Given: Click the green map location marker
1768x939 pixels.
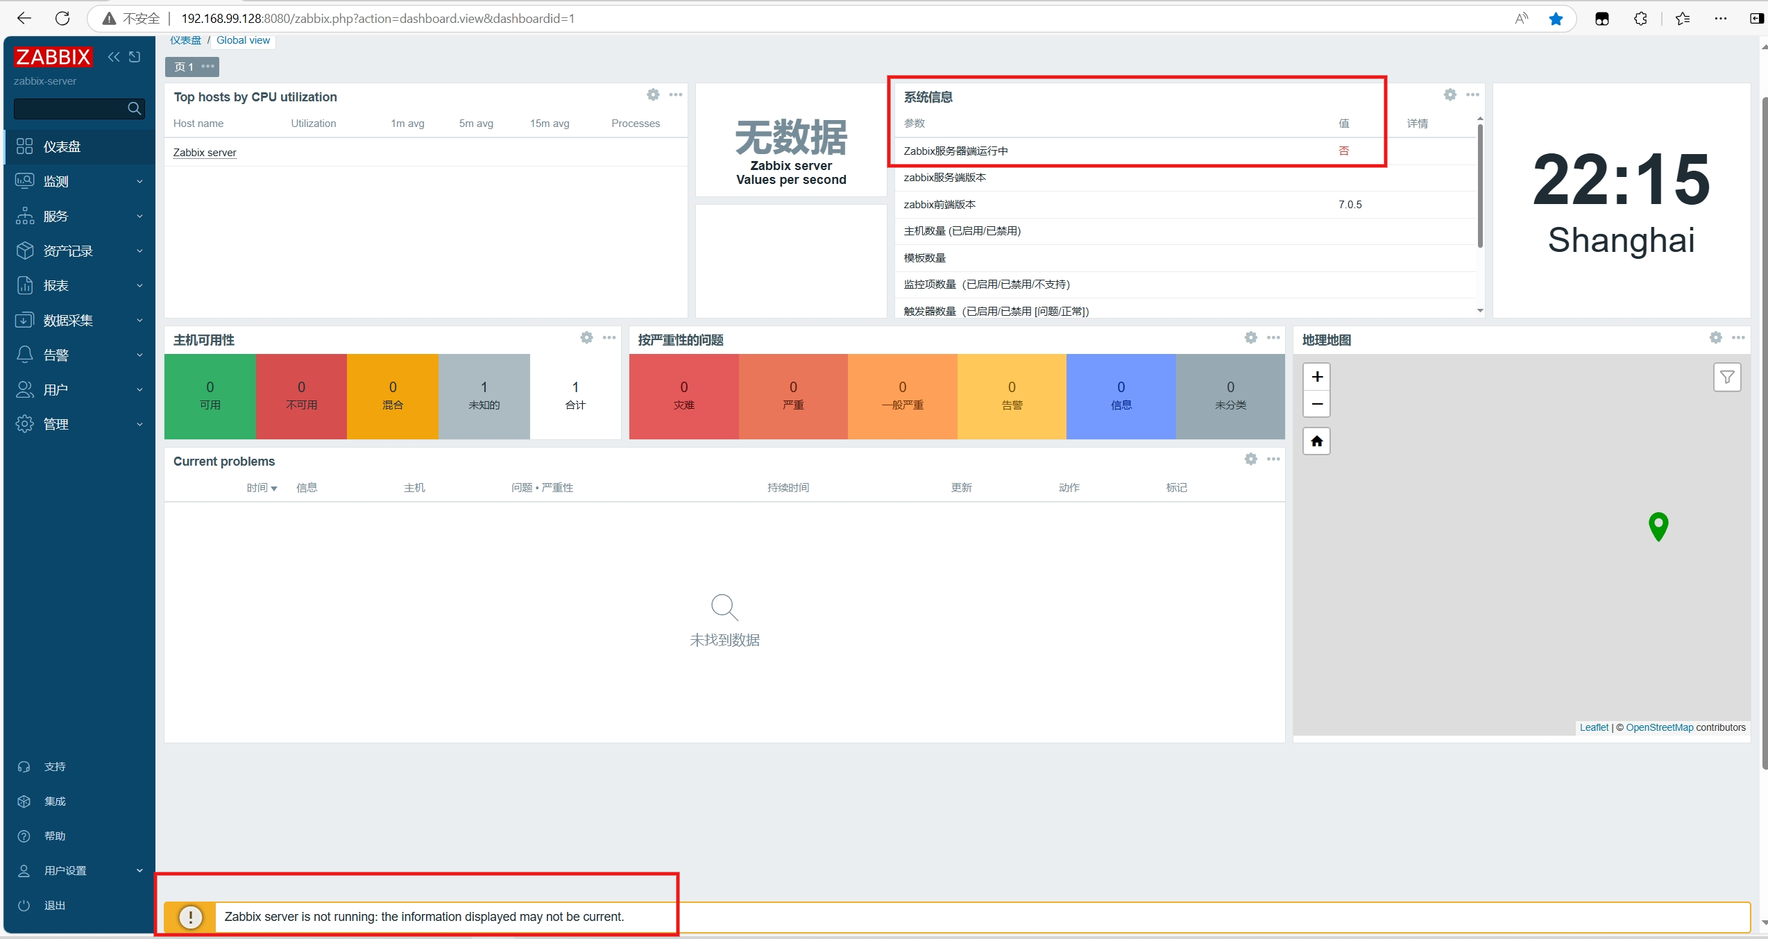Looking at the screenshot, I should click(x=1658, y=526).
